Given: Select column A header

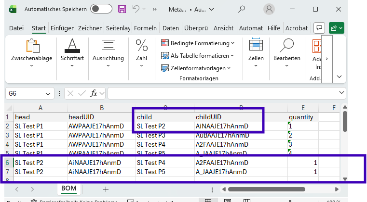Looking at the screenshot, I should (x=41, y=108).
